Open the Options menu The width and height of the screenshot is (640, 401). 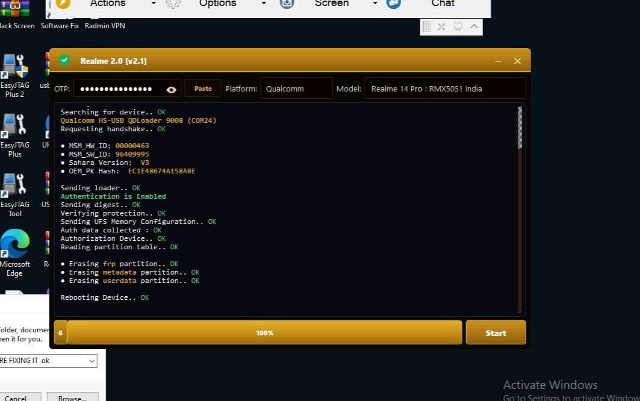pyautogui.click(x=217, y=4)
